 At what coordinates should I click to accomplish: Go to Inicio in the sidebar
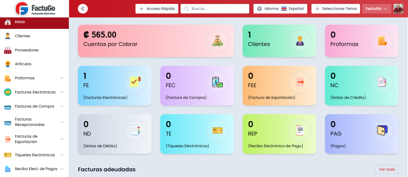click(x=20, y=22)
